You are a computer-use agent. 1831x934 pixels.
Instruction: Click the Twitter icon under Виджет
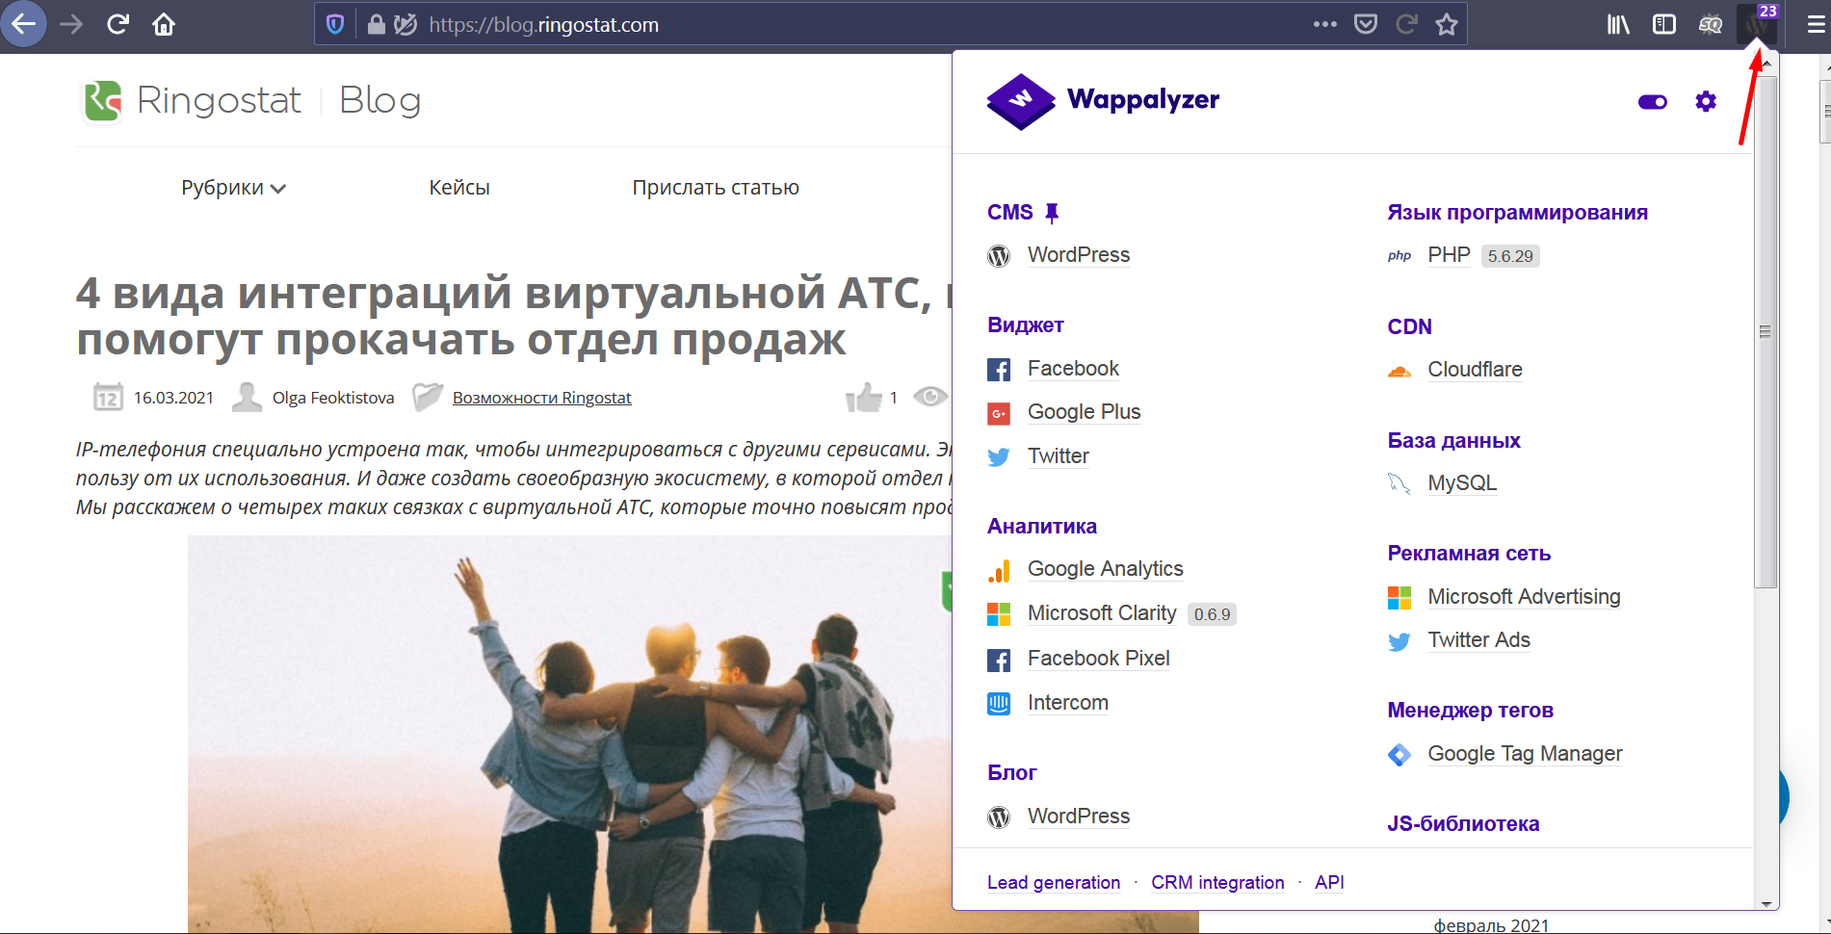(x=999, y=457)
